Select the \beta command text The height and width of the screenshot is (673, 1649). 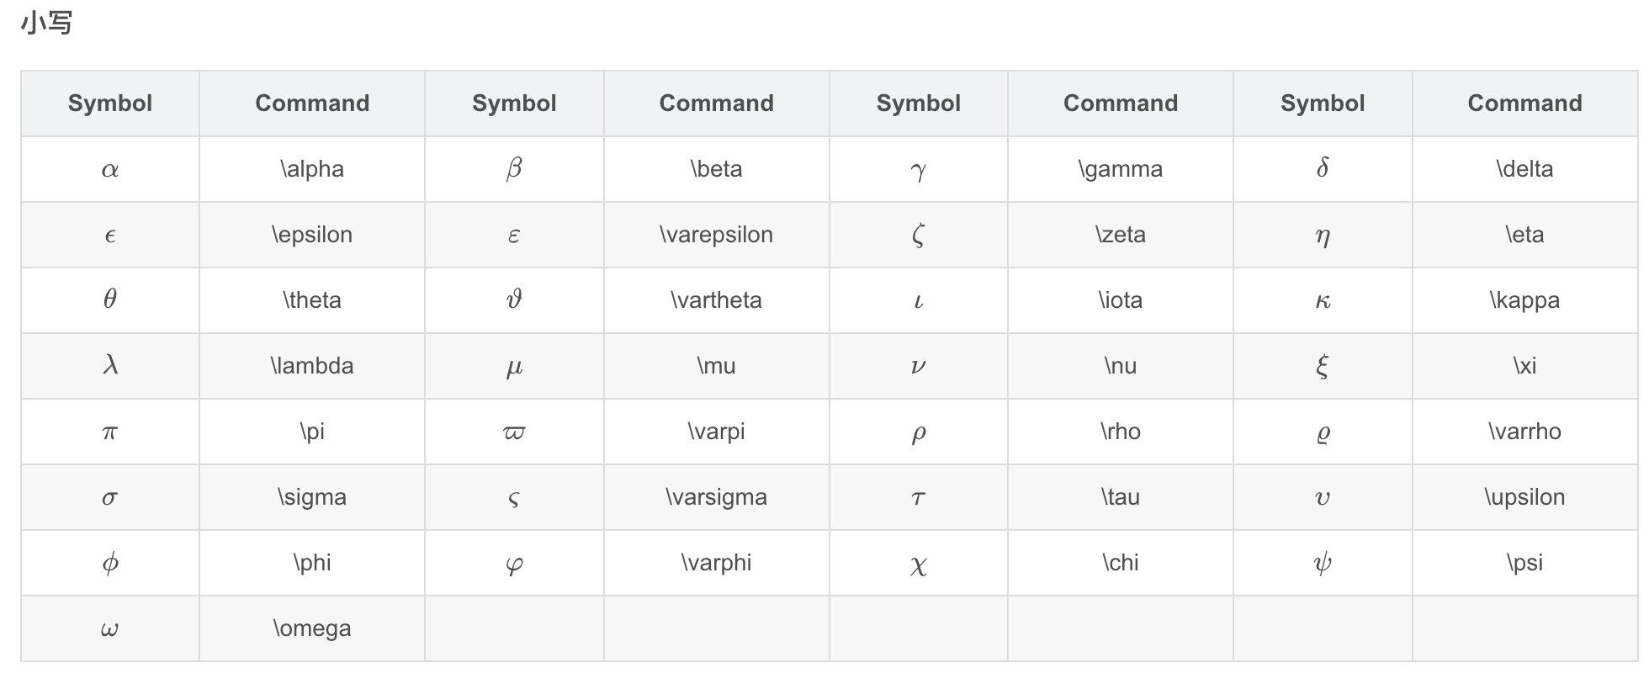[x=716, y=169]
